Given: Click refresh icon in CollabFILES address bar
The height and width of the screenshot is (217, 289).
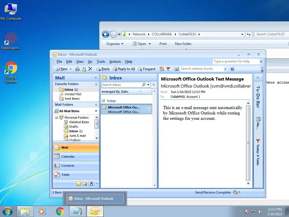Looking at the screenshot, I should [x=249, y=34].
